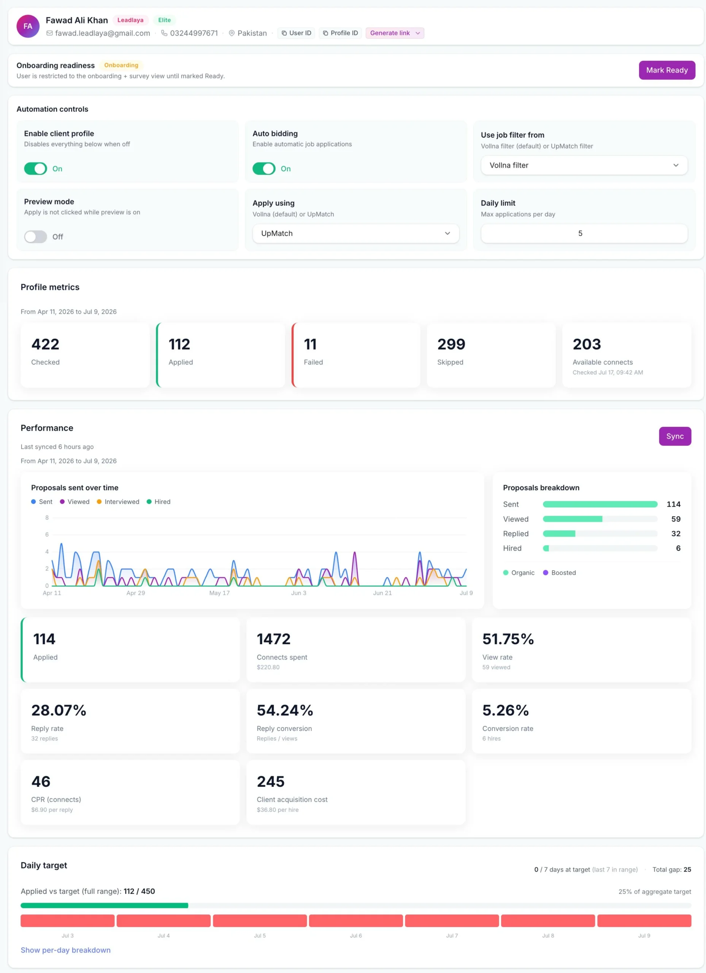The image size is (706, 973).
Task: Copy the User ID
Action: pos(297,33)
